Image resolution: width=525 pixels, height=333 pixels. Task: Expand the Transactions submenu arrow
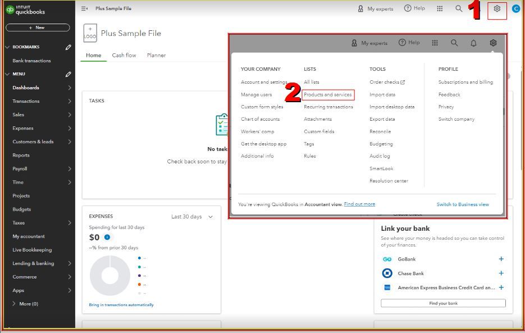(69, 101)
